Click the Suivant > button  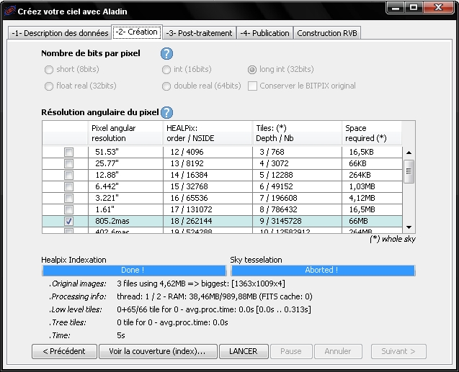coord(398,351)
